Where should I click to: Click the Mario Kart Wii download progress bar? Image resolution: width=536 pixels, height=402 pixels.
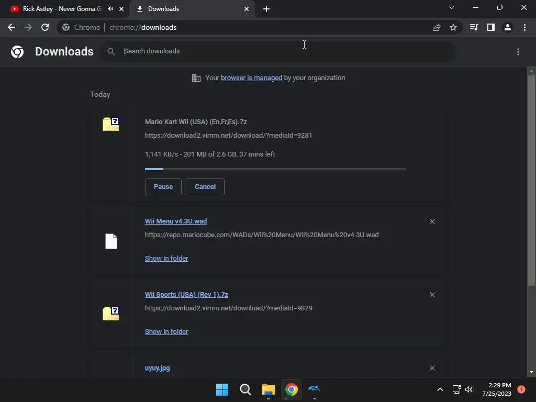[275, 169]
